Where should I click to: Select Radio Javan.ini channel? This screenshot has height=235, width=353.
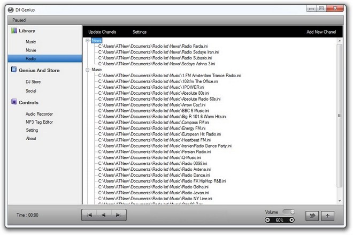pyautogui.click(x=154, y=193)
